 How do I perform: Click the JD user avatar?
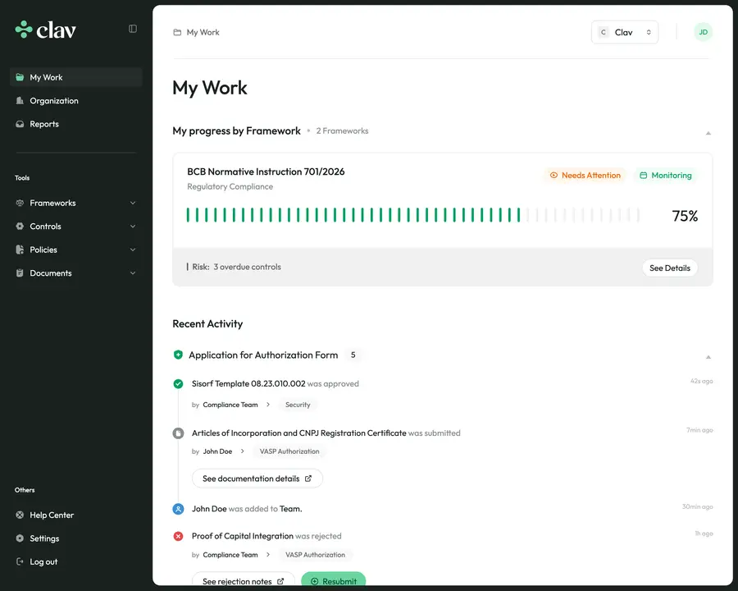(703, 32)
